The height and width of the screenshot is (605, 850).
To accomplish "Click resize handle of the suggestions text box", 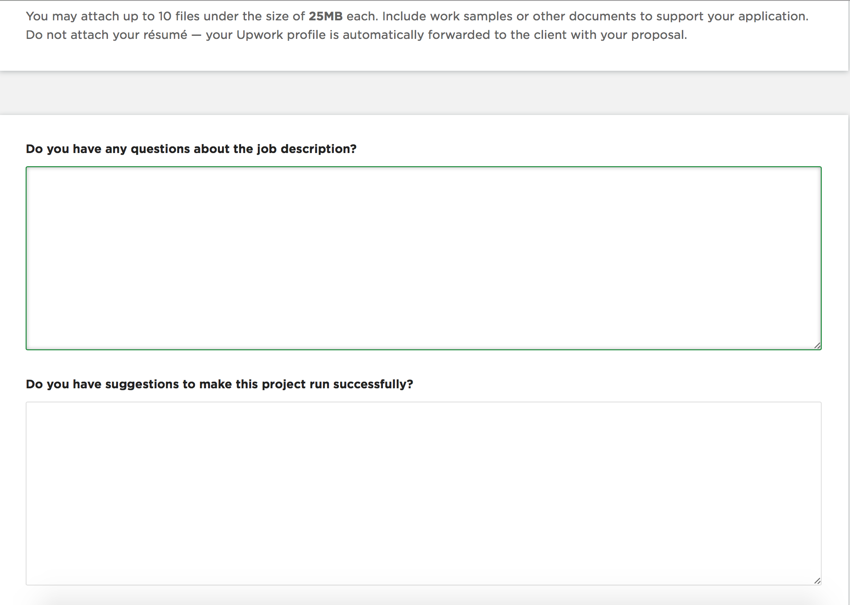I will tap(817, 581).
